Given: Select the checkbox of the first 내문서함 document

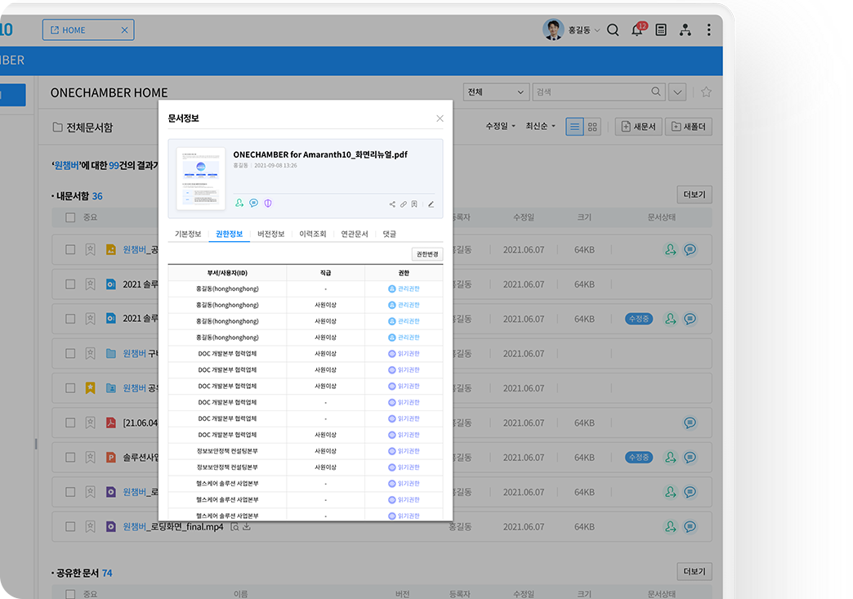Looking at the screenshot, I should pyautogui.click(x=70, y=249).
